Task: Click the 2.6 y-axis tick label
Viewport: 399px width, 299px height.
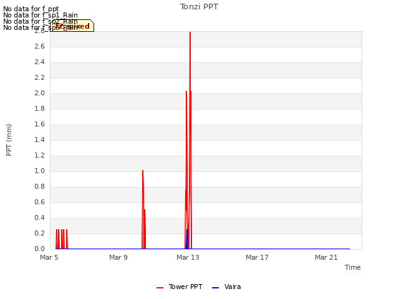Action: (x=39, y=46)
